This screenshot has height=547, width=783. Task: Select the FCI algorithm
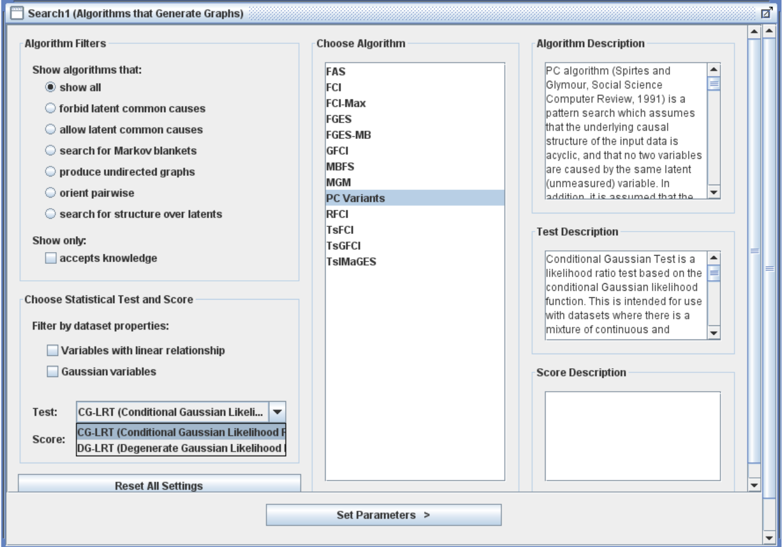pyautogui.click(x=415, y=87)
